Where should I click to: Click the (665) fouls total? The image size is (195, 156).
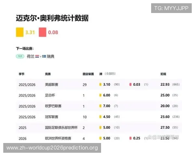point(176,84)
